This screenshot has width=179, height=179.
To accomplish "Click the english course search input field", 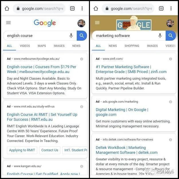I will (37, 36).
